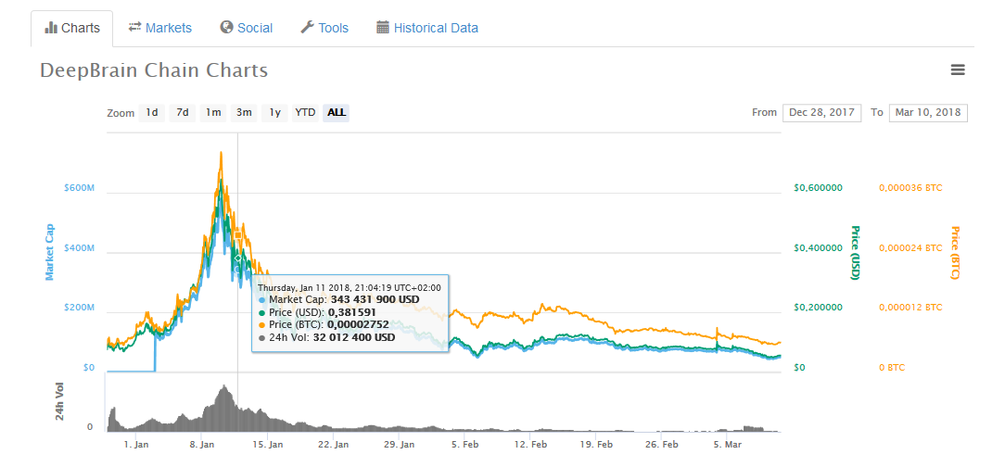Screen dimensions: 1005x454
Task: Click the 5. Mar date label
Action: (x=728, y=444)
